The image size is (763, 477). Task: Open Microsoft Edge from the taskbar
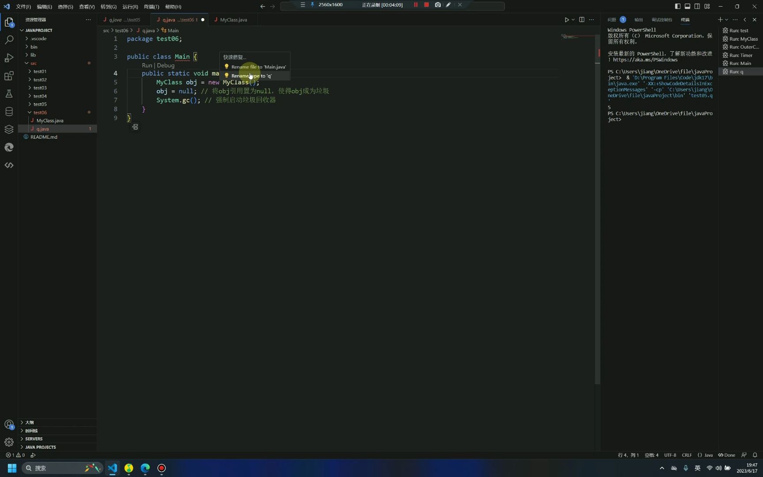[145, 468]
